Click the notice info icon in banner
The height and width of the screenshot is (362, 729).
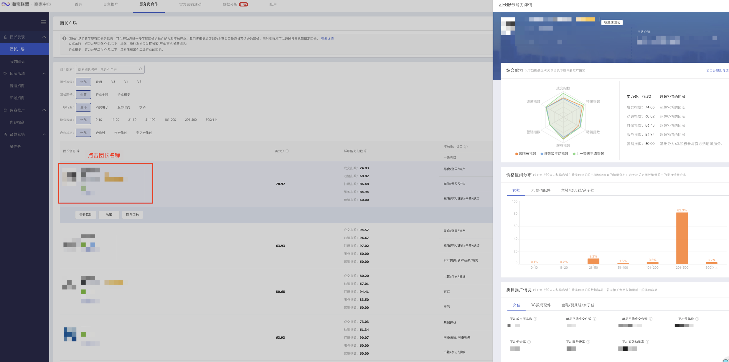64,39
